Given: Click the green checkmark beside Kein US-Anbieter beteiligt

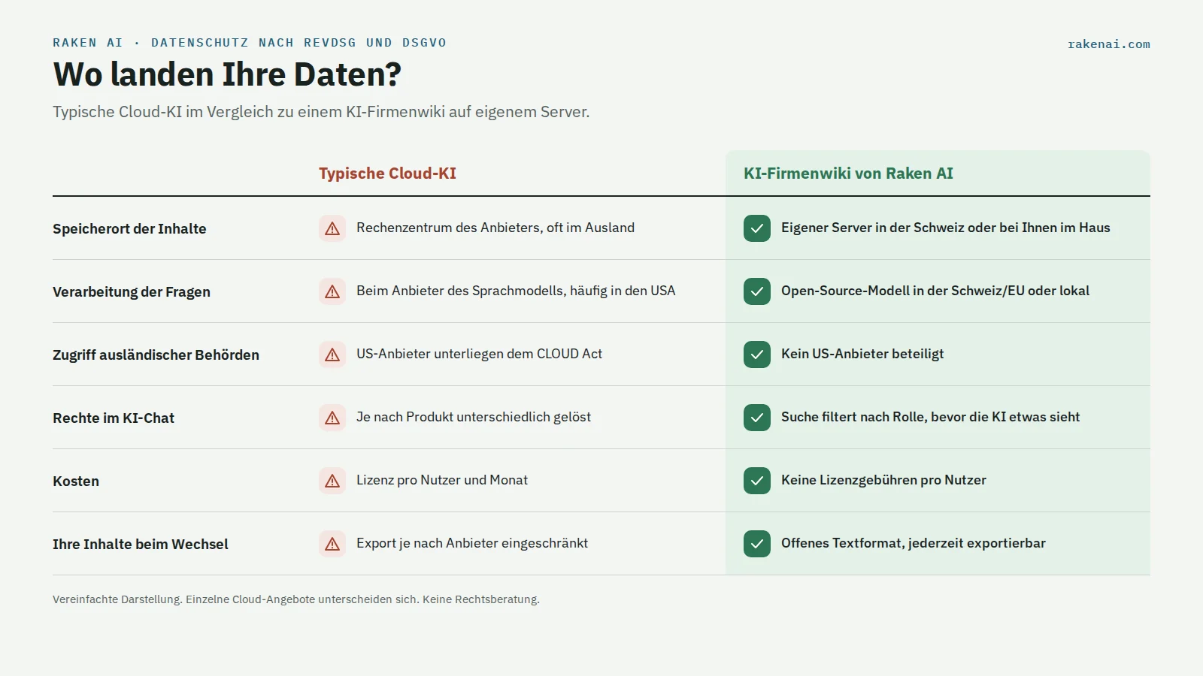Looking at the screenshot, I should [757, 355].
